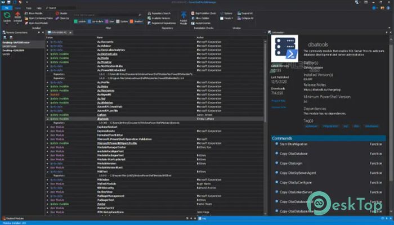The image size is (394, 225).
Task: Collapse the Az.PowerBIEmbedded row
Action: point(47,70)
